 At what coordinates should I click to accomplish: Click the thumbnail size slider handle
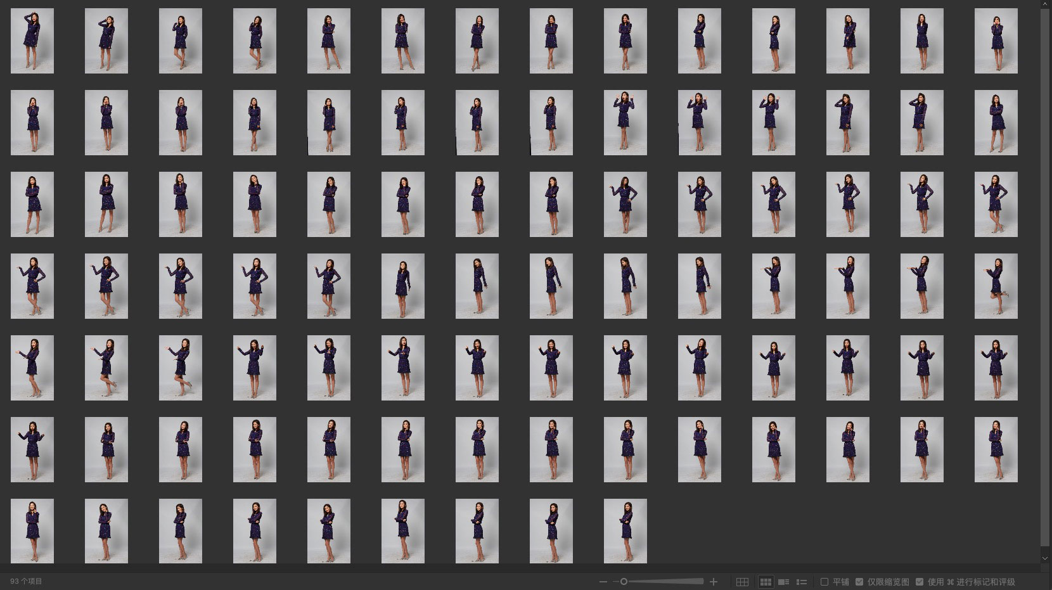[624, 582]
